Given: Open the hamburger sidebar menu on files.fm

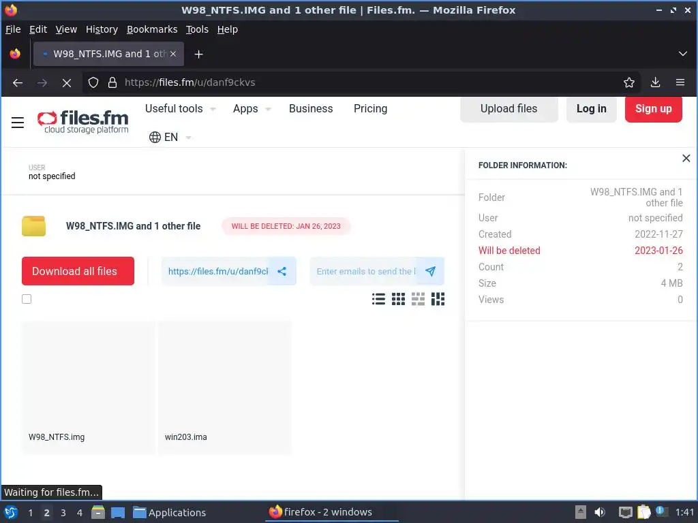Looking at the screenshot, I should pyautogui.click(x=17, y=123).
